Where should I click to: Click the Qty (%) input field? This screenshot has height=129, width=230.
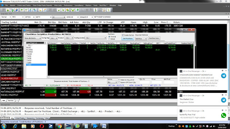[144, 82]
